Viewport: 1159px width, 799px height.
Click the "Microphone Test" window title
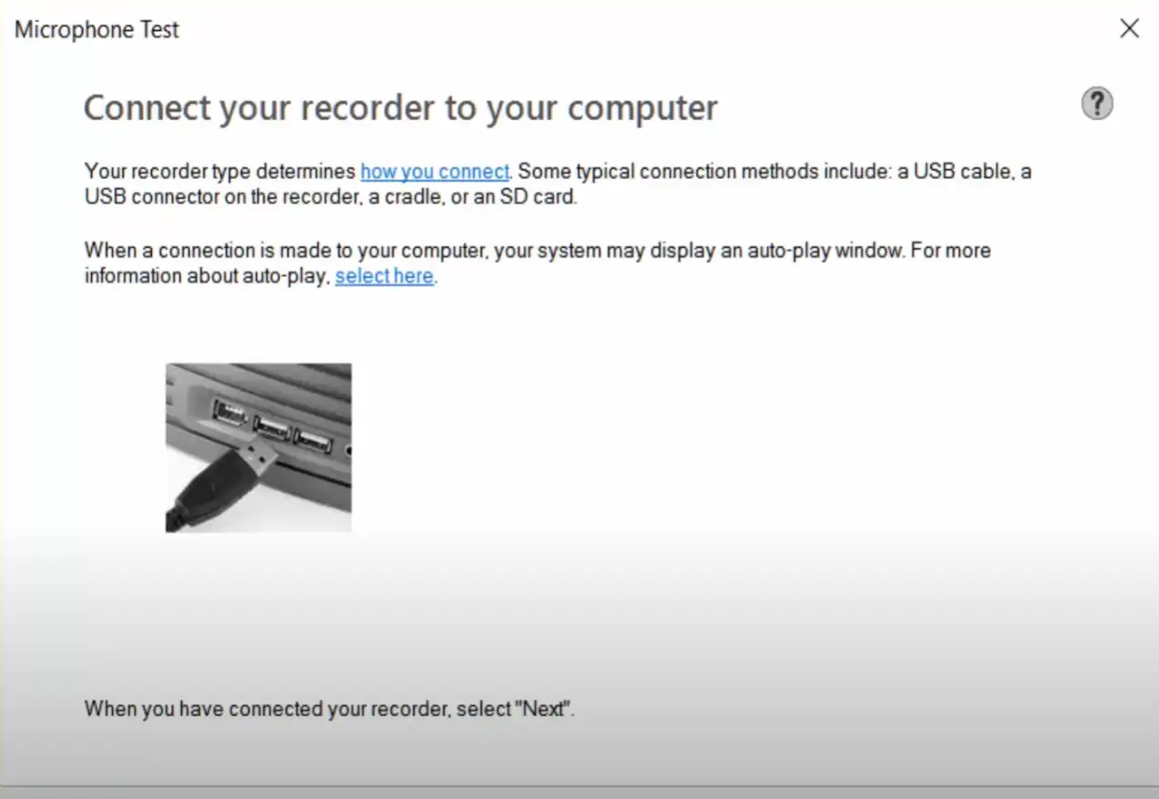97,29
